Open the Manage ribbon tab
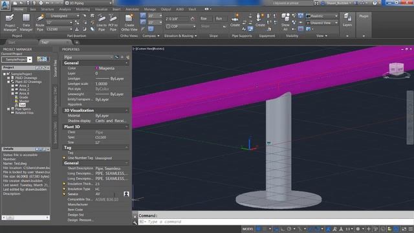Screen dimensions: 414x233 [x=149, y=9]
